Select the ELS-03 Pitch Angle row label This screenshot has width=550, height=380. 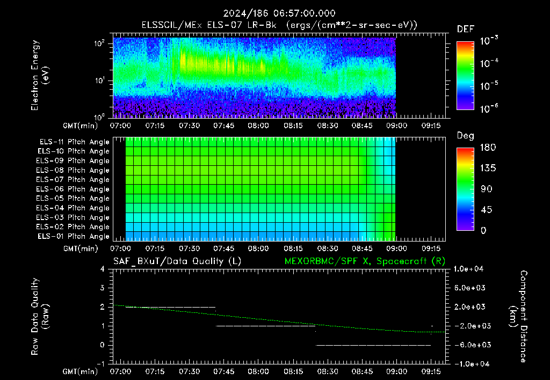coord(73,218)
